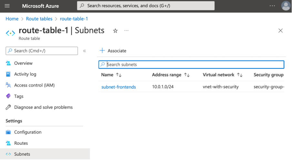Image resolution: width=292 pixels, height=160 pixels.
Task: Select the 10.0.1.0/24 address cell
Action: [x=163, y=86]
